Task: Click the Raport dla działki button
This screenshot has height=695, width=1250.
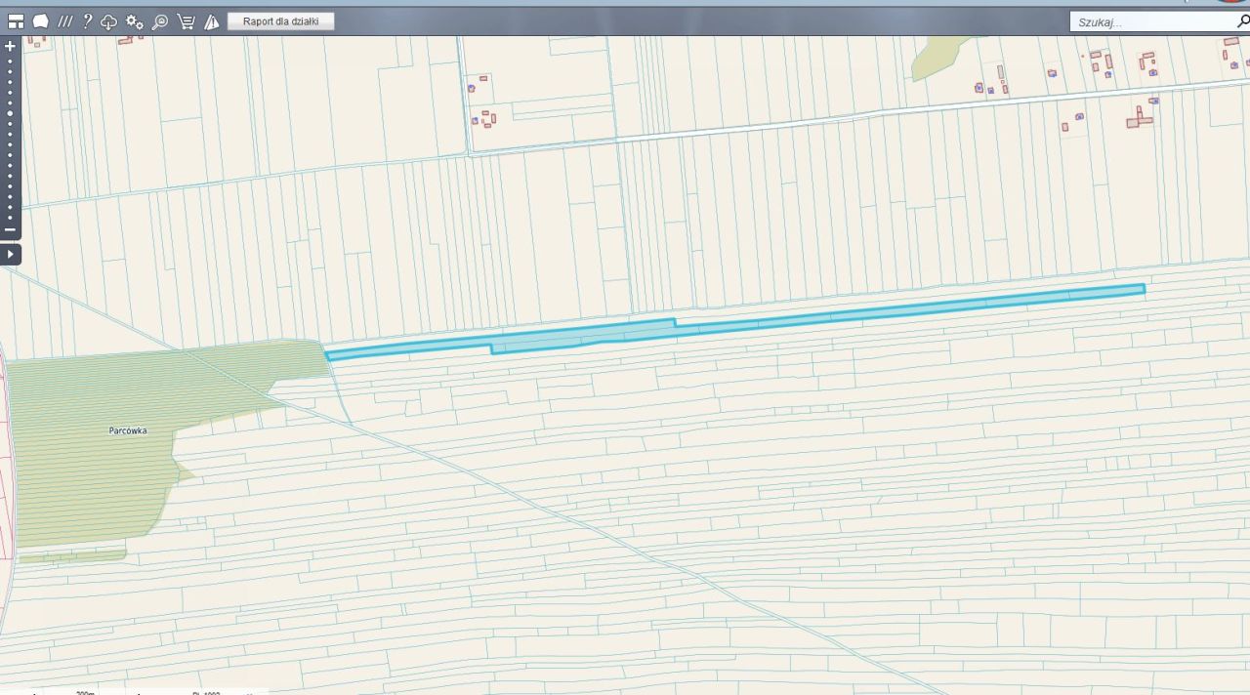Action: [x=281, y=20]
